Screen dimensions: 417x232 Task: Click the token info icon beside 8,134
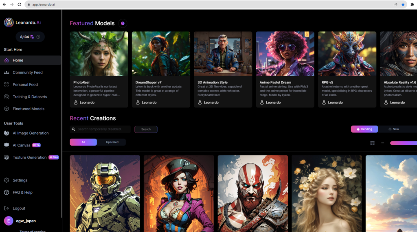[x=38, y=37]
